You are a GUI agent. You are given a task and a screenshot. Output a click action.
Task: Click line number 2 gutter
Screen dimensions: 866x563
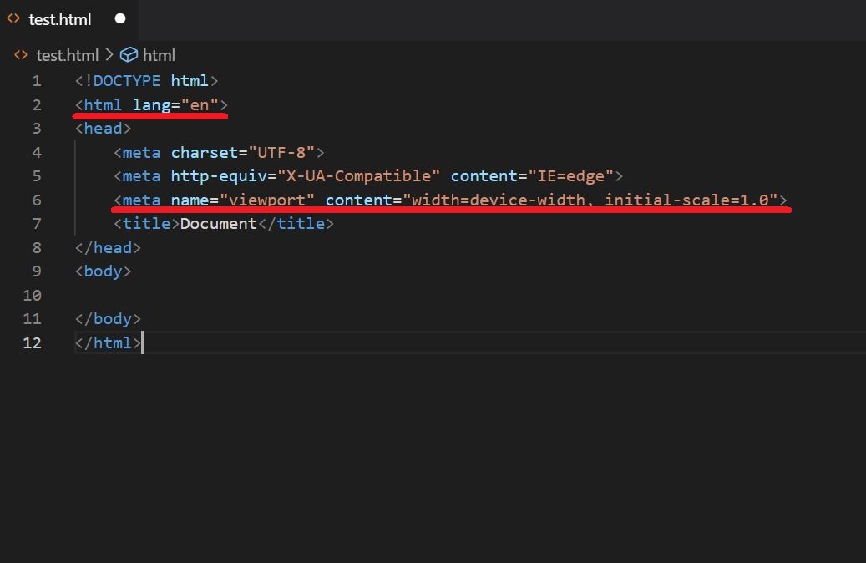(x=36, y=104)
